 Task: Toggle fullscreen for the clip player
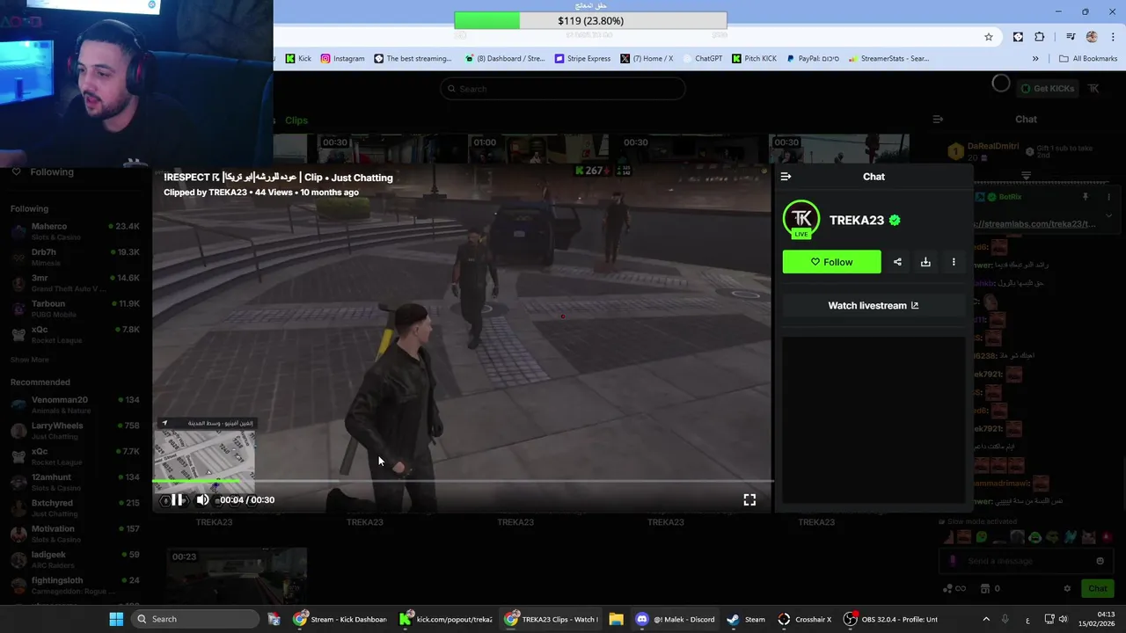[749, 499]
